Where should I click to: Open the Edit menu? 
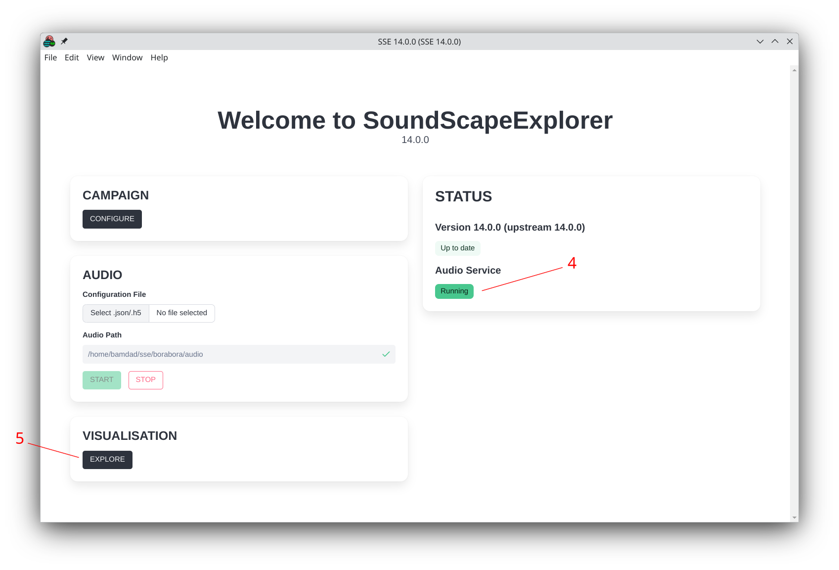(x=71, y=57)
